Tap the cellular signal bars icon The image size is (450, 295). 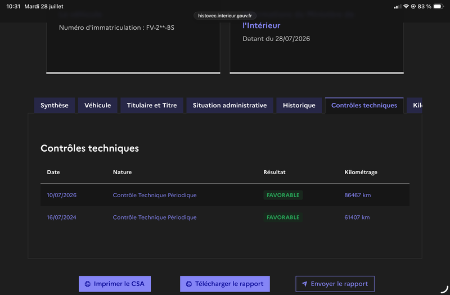pos(398,6)
